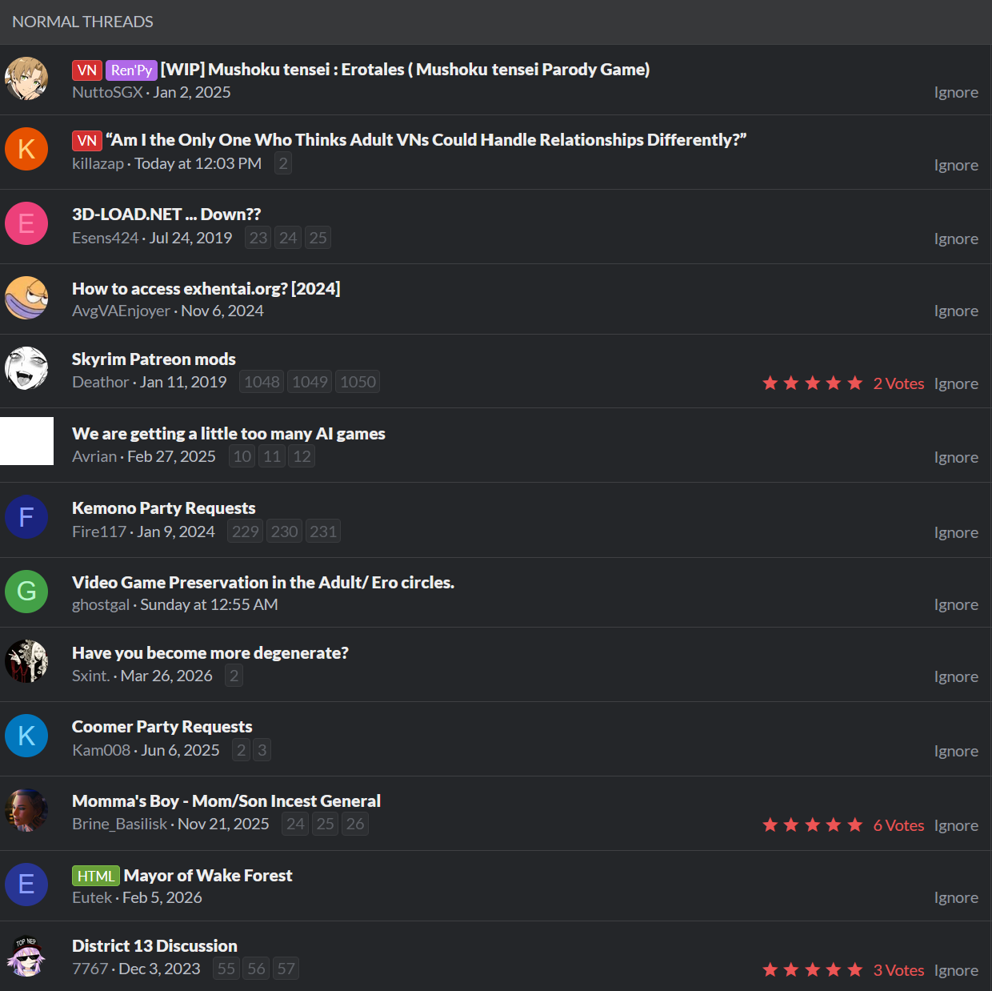
Task: Ignore the District 13 Discussion thread
Action: point(956,970)
